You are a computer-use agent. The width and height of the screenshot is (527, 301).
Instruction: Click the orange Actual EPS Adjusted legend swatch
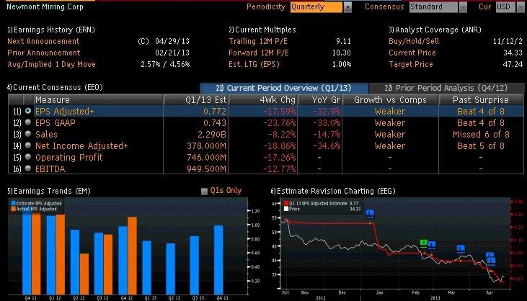tap(14, 209)
